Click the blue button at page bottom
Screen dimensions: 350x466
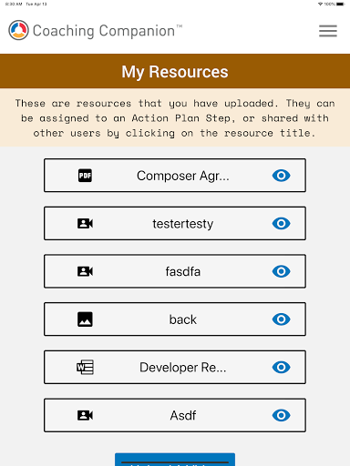[x=175, y=460]
